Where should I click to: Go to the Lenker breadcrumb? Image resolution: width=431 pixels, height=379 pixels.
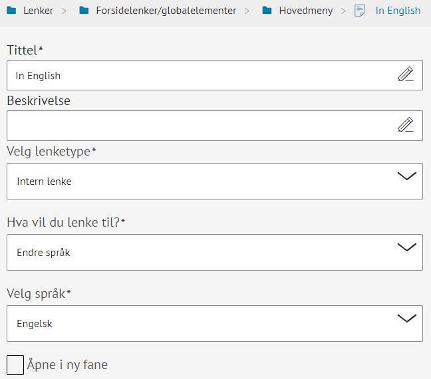38,11
